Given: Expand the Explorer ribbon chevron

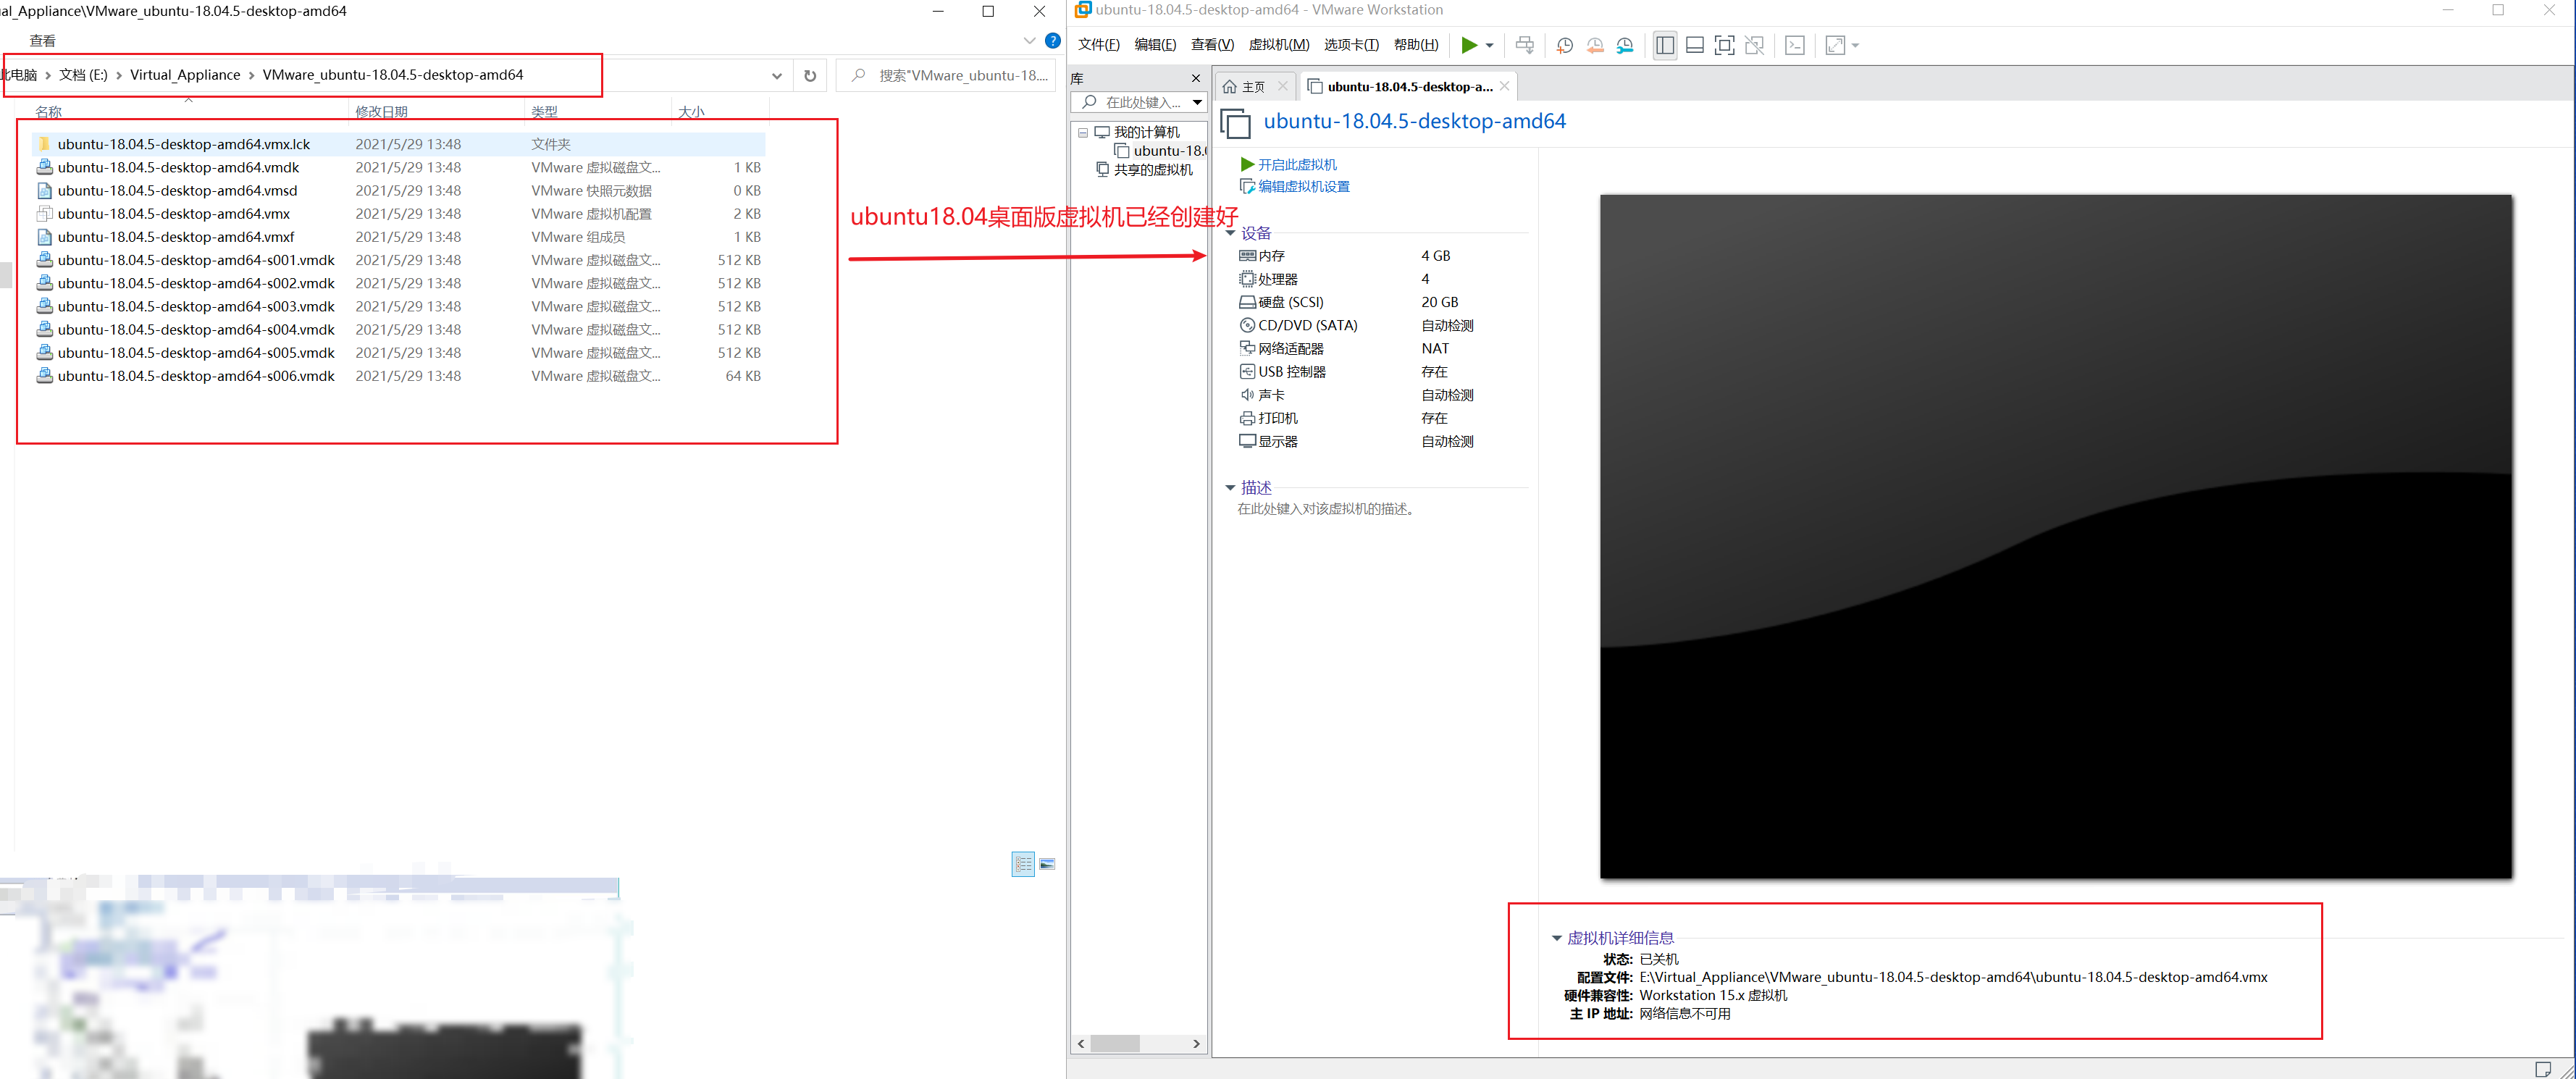Looking at the screenshot, I should [x=1029, y=41].
